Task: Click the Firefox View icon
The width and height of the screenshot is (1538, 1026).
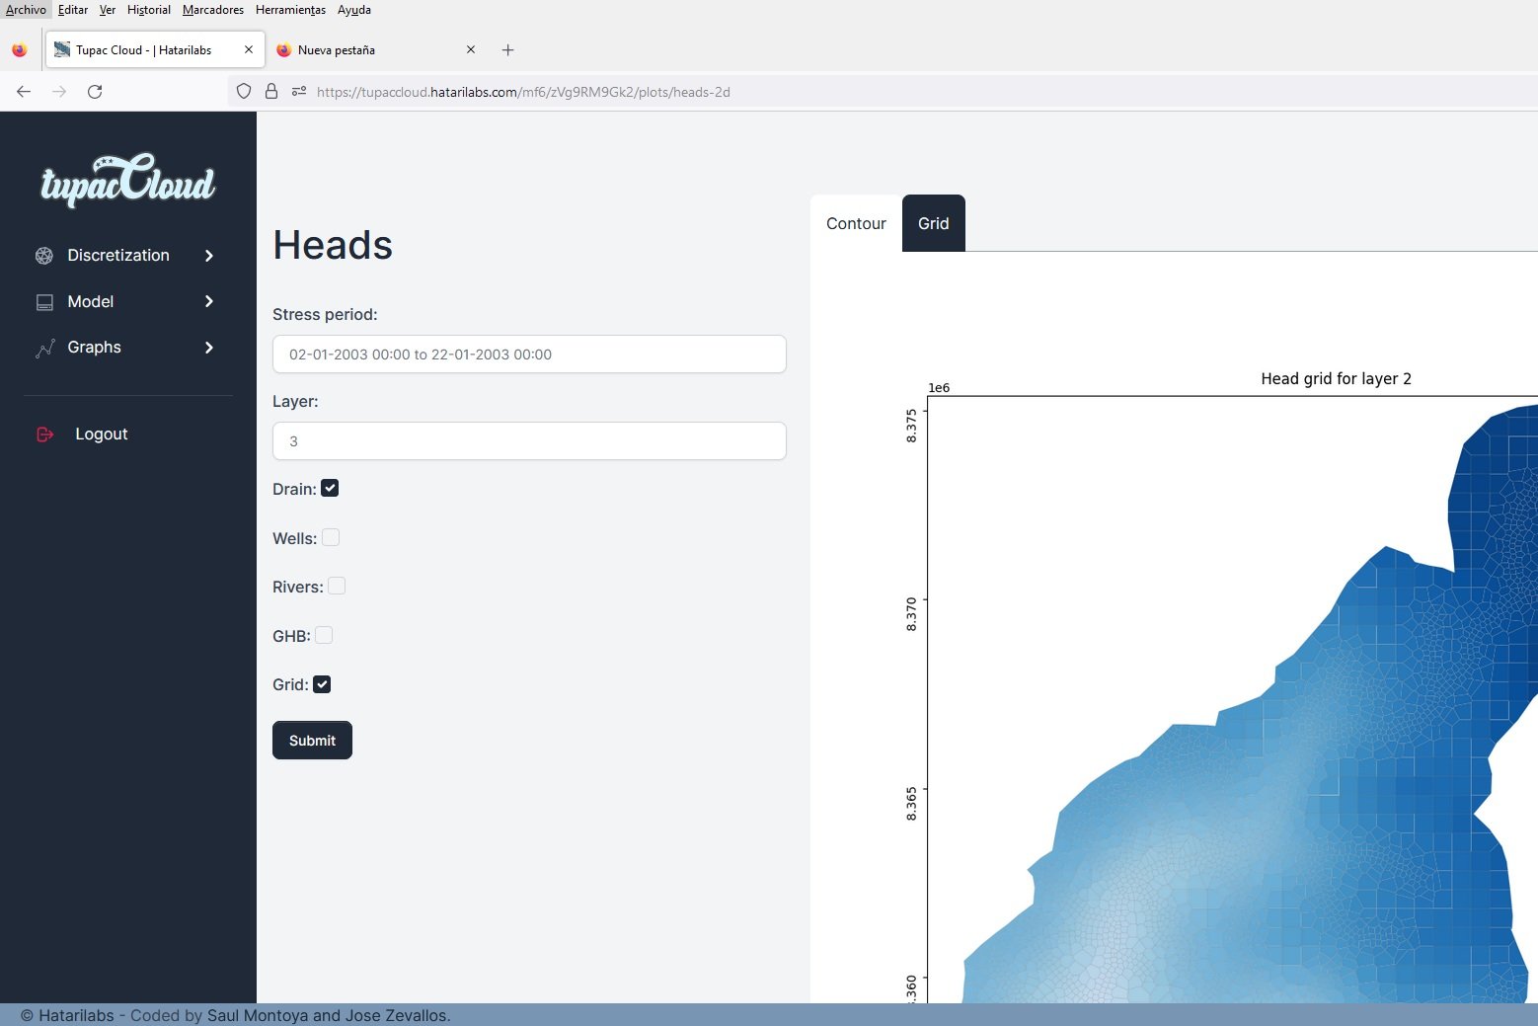Action: pos(20,50)
